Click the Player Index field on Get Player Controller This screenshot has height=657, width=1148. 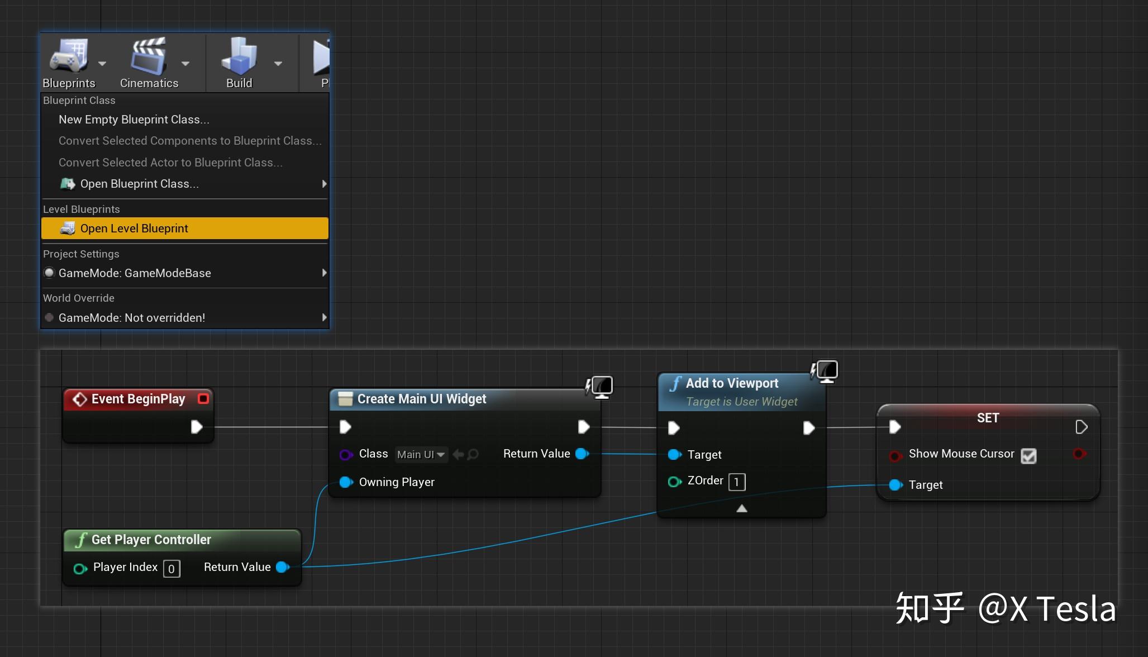tap(172, 568)
